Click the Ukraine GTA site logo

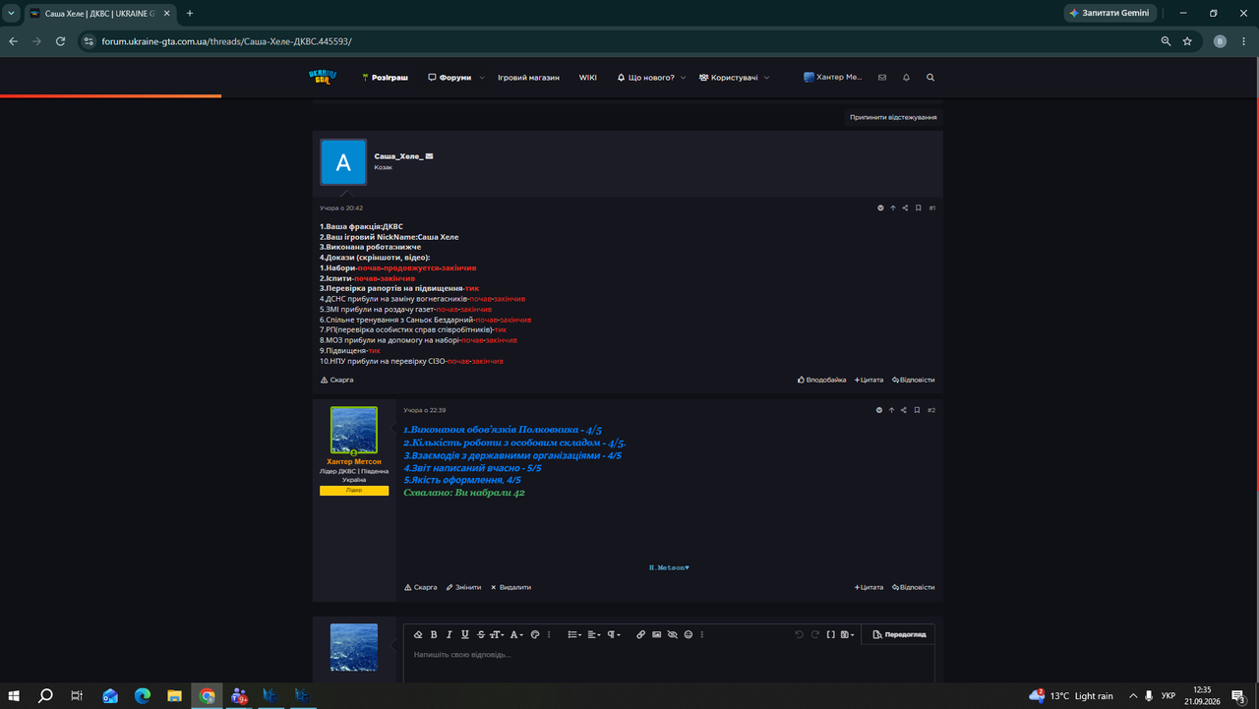click(323, 77)
